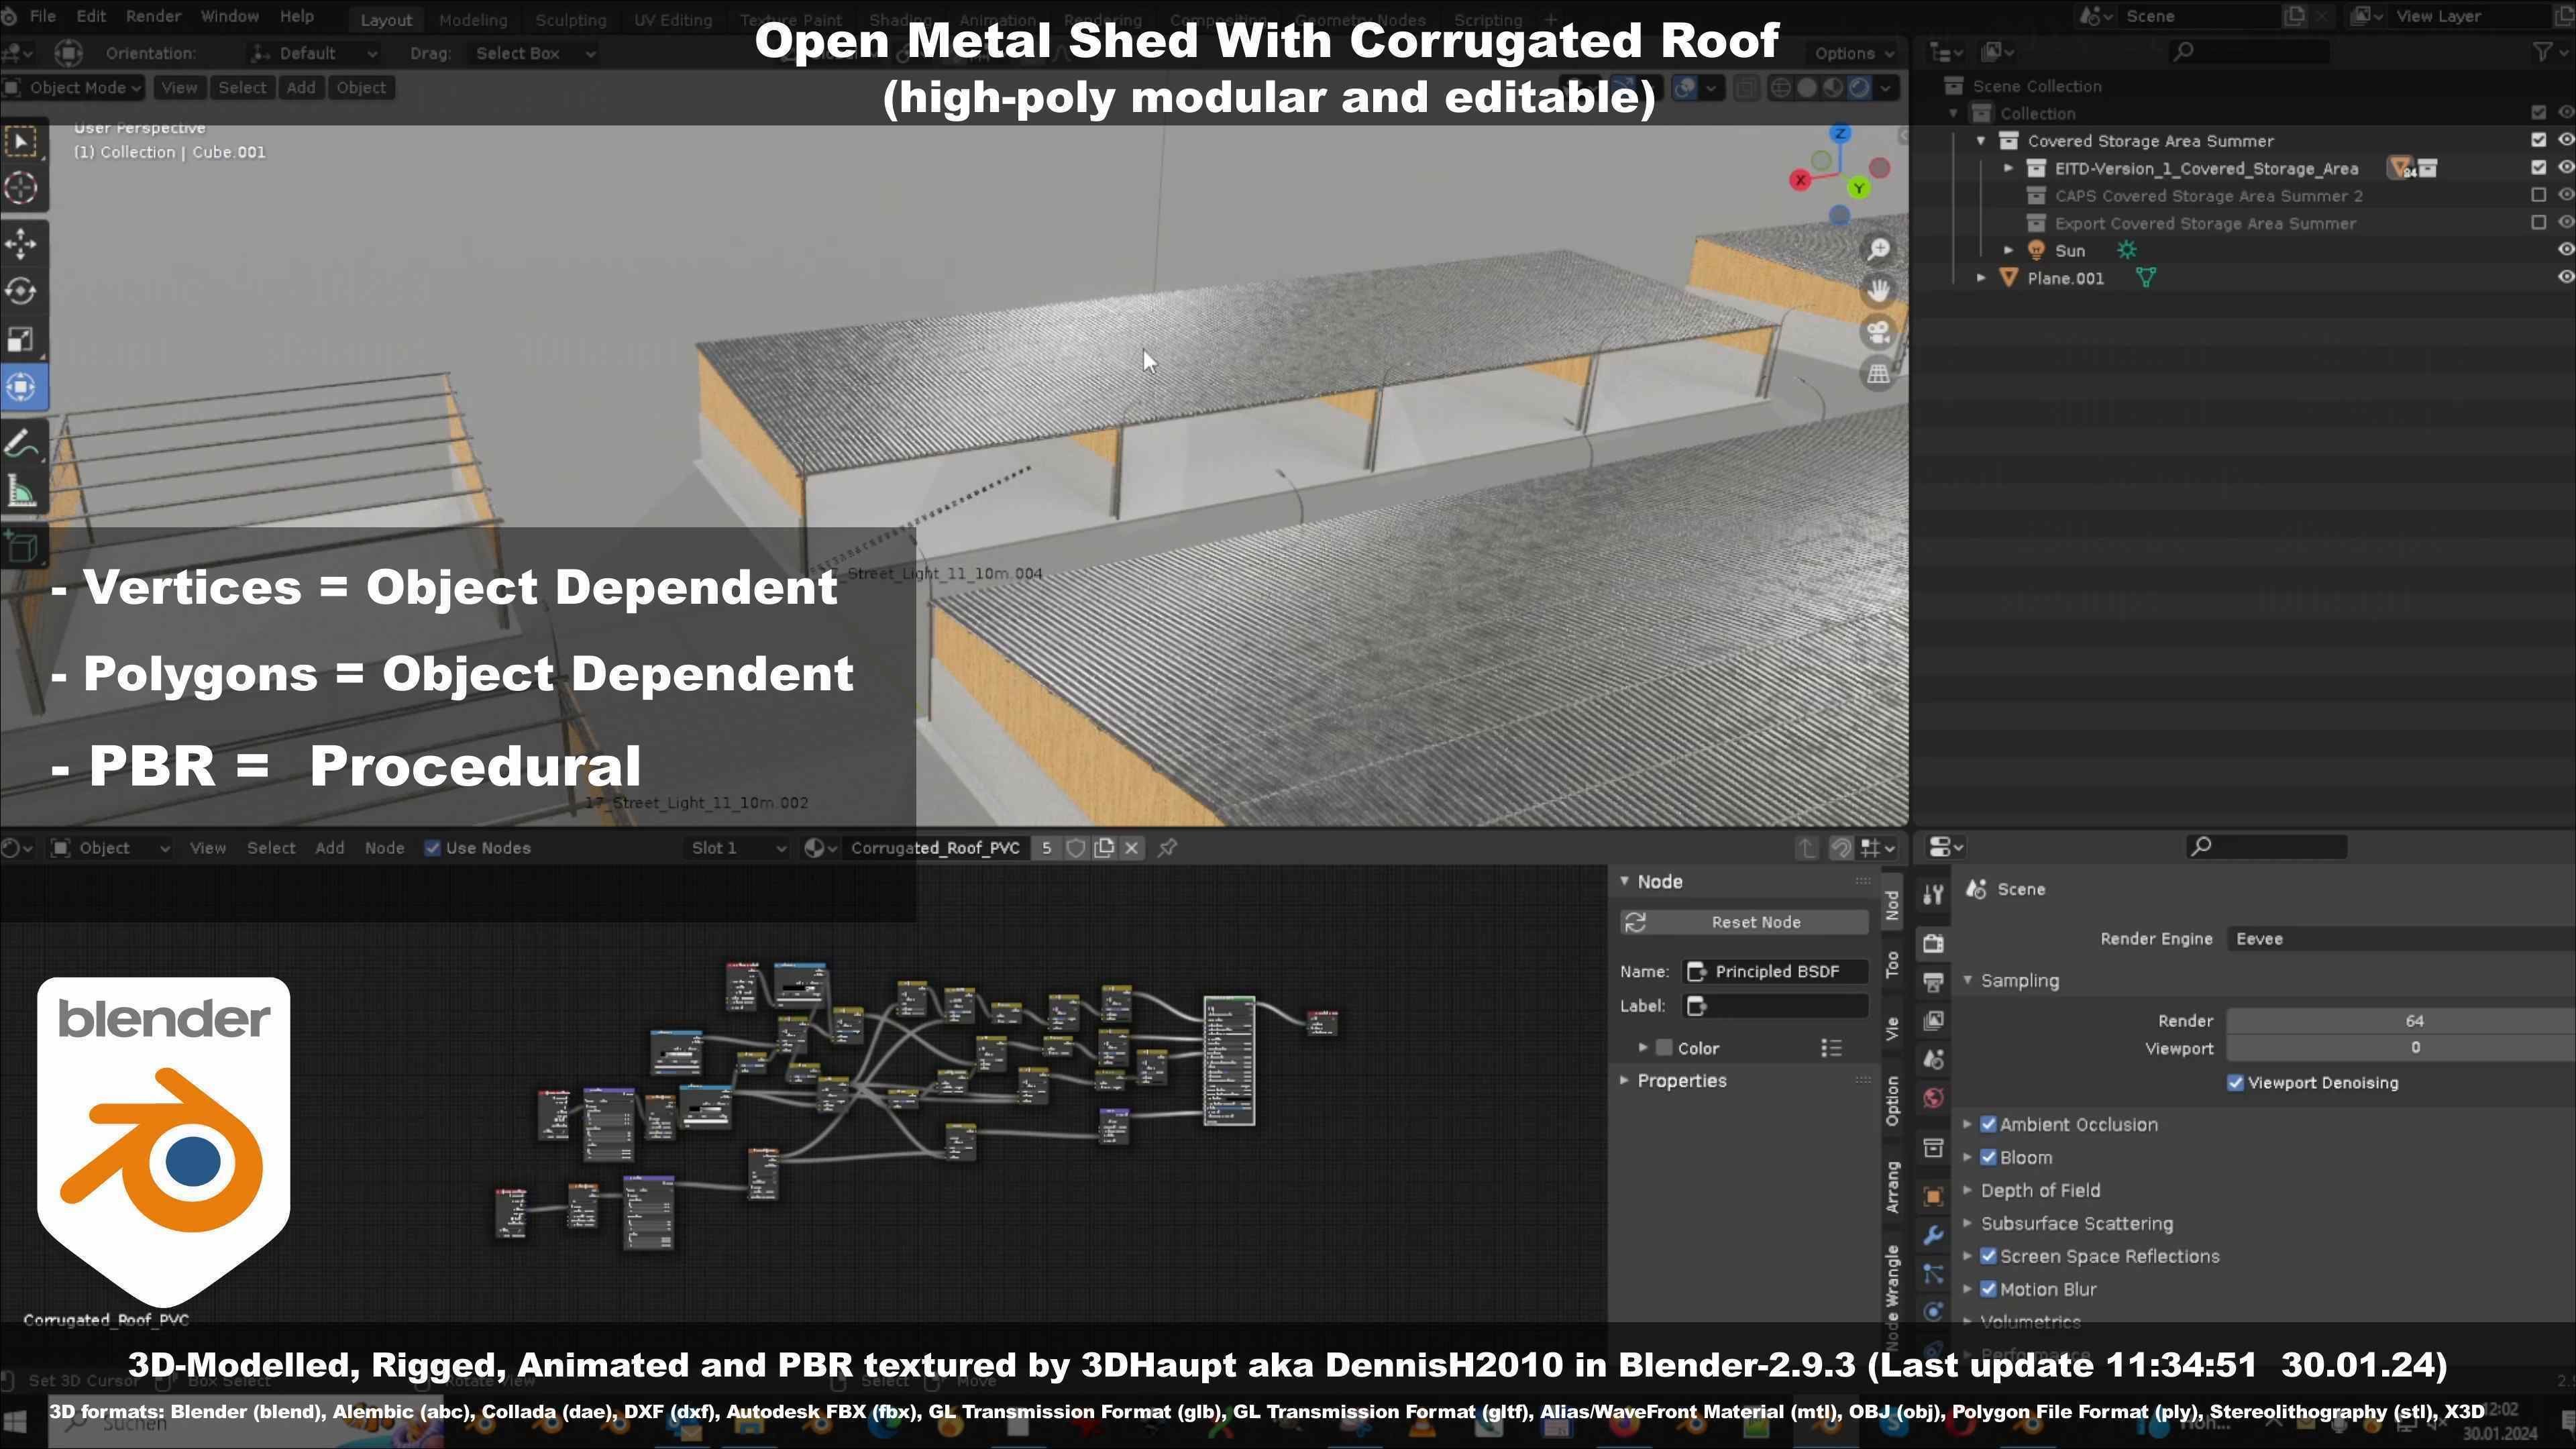Open the node editor Node menu
This screenshot has height=1449, width=2576.
(x=384, y=848)
